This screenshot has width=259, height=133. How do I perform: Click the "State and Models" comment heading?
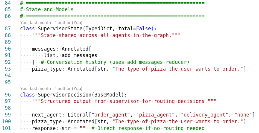coord(50,9)
